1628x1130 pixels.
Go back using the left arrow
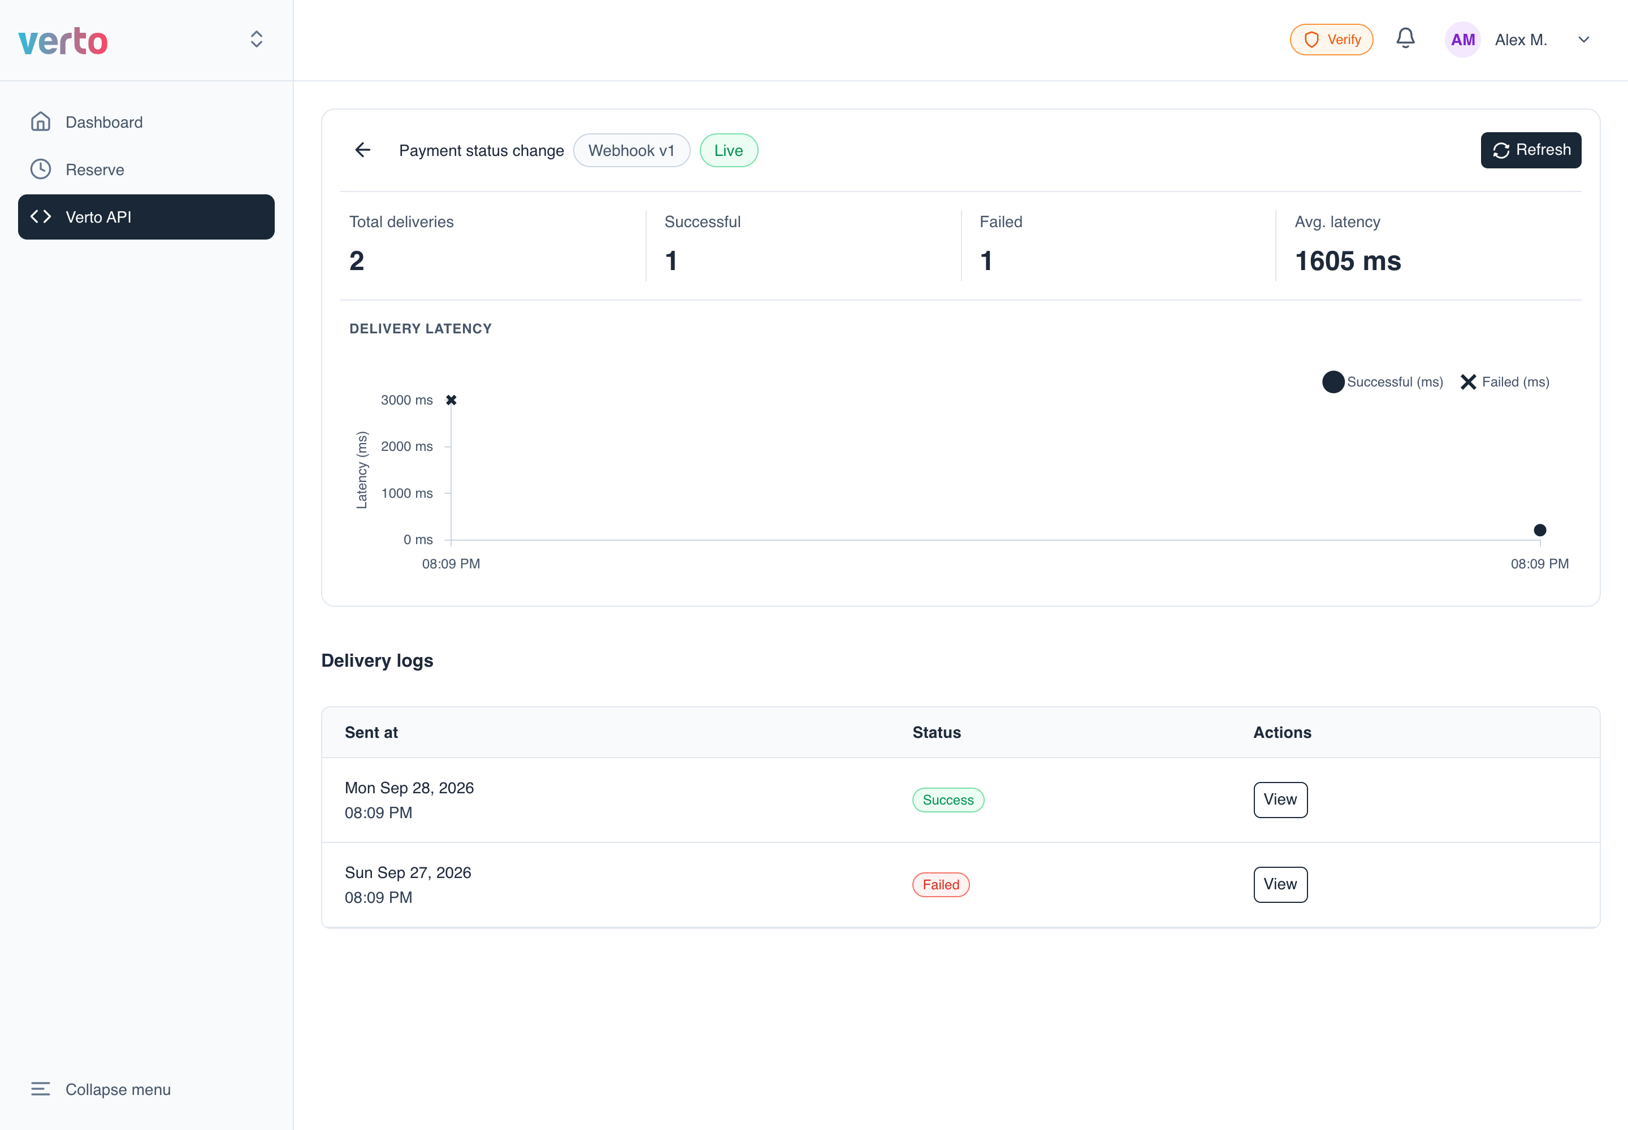363,150
